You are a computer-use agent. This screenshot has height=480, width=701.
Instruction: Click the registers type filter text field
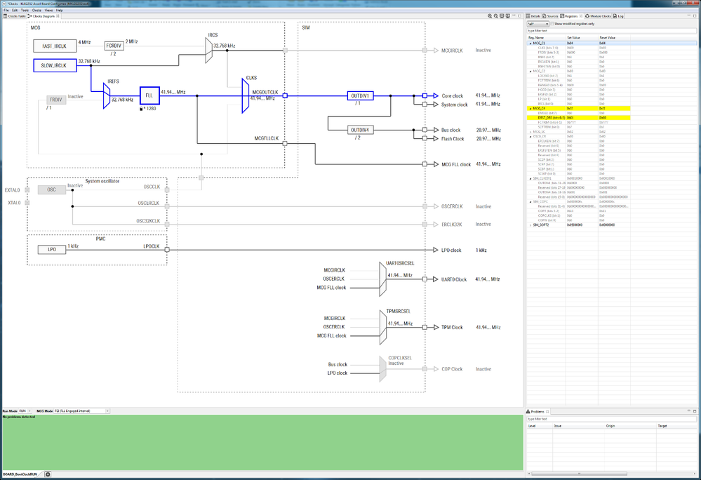[612, 31]
